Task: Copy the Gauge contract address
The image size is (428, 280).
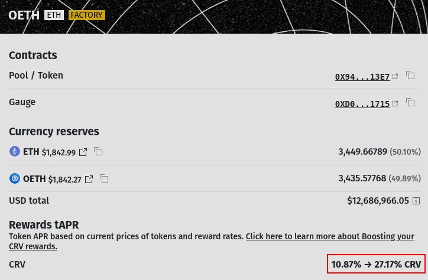Action: click(x=410, y=103)
